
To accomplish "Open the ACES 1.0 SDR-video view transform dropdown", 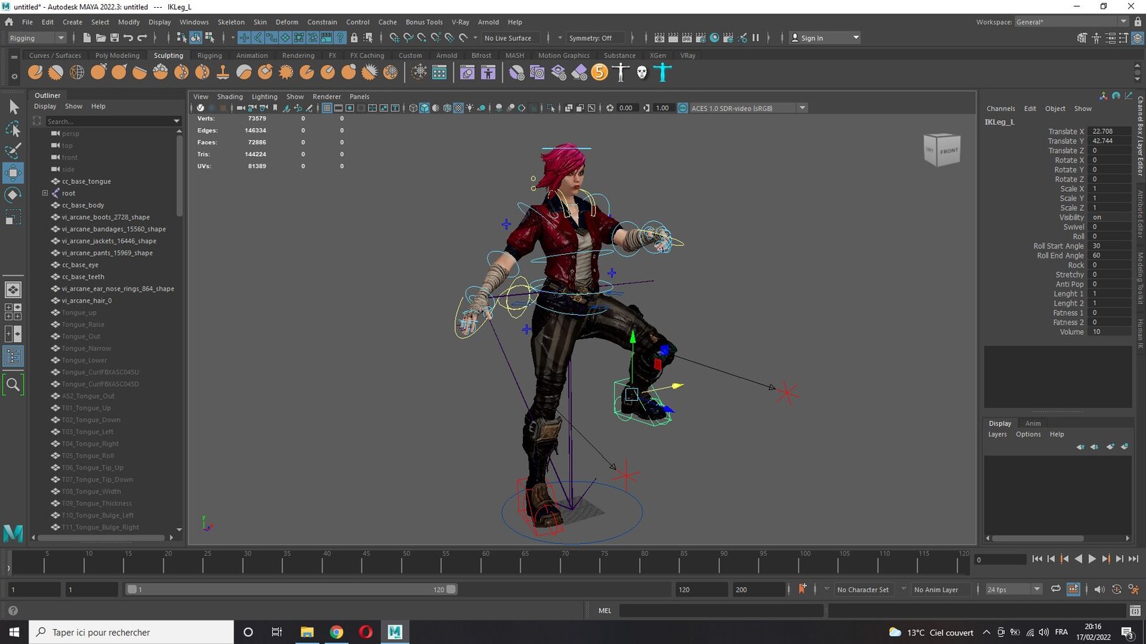I will pos(748,108).
